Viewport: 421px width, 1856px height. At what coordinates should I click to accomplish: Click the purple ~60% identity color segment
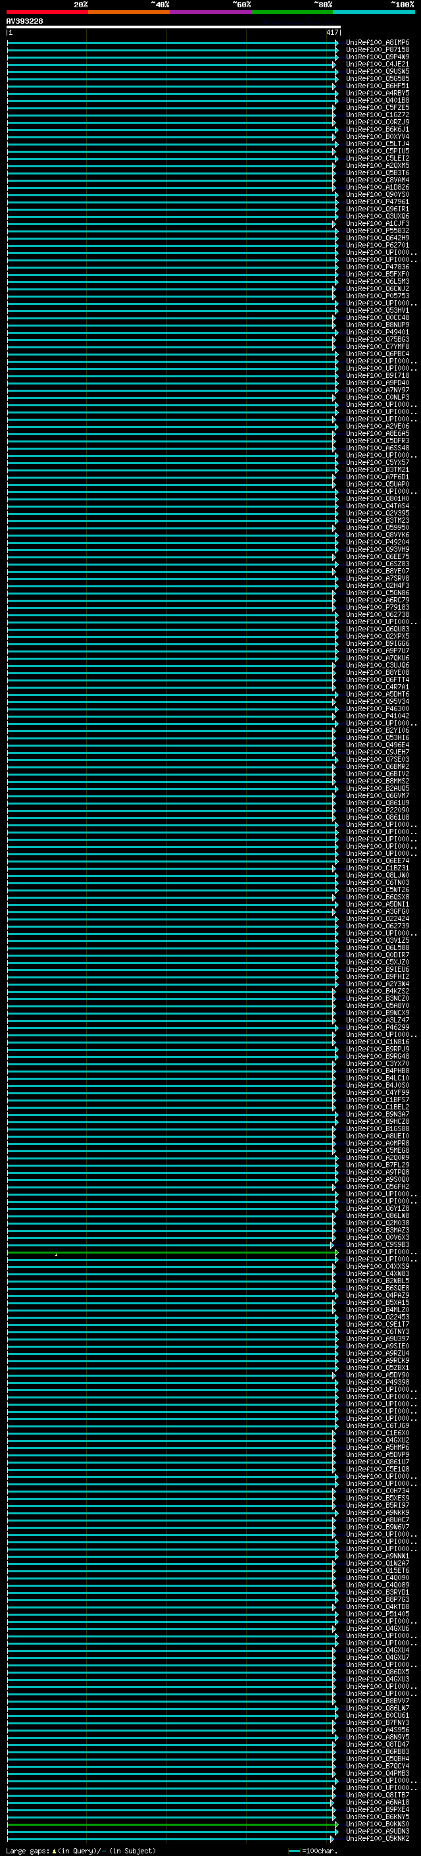coord(210,13)
